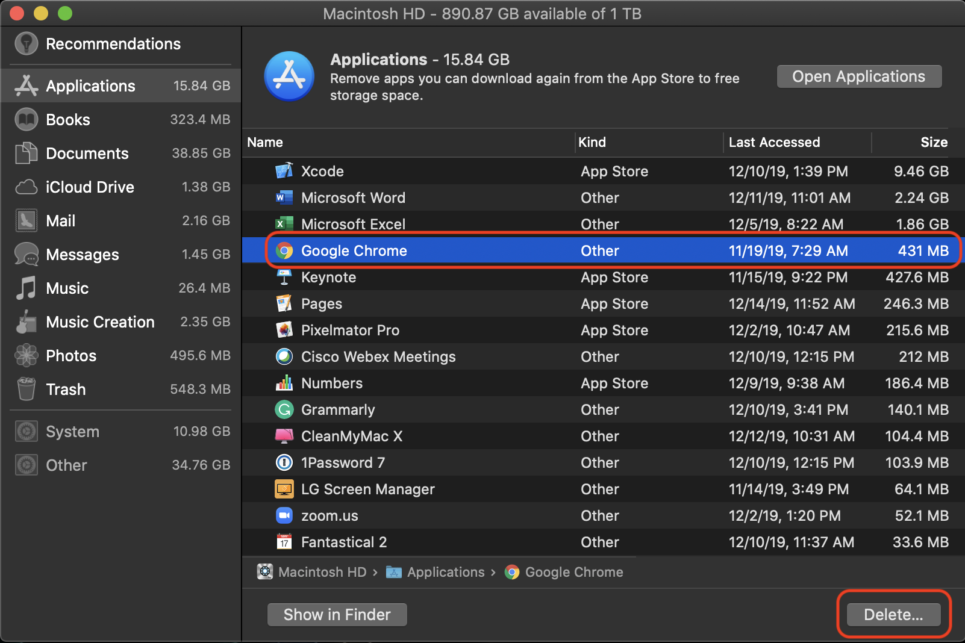Viewport: 965px width, 643px height.
Task: Select Other category in the sidebar
Action: click(x=121, y=465)
